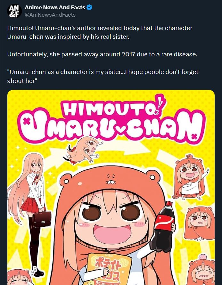Screen dimensions: 222x285
Task: Click the hamster face on the big hood
Action: pyautogui.click(x=111, y=179)
